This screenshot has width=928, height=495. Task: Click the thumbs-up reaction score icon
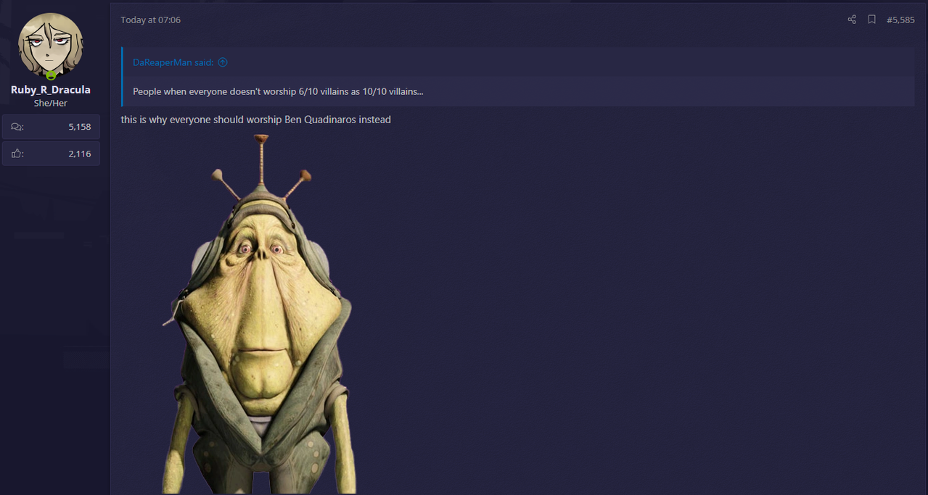click(x=17, y=154)
